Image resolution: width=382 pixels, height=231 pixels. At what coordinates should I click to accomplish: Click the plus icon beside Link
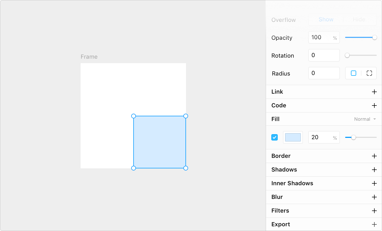pyautogui.click(x=374, y=92)
